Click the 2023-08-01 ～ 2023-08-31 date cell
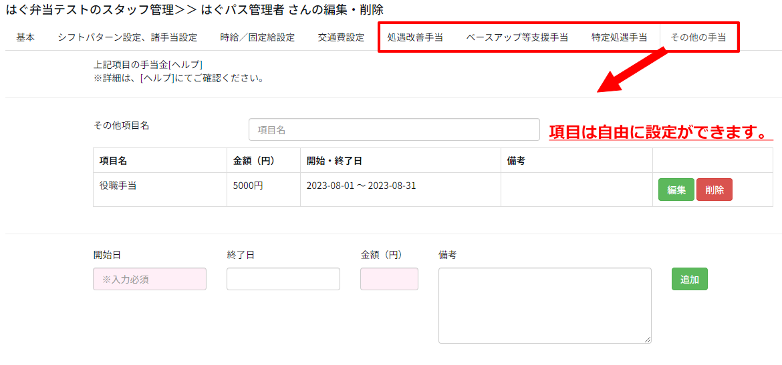The height and width of the screenshot is (365, 782). click(x=361, y=186)
